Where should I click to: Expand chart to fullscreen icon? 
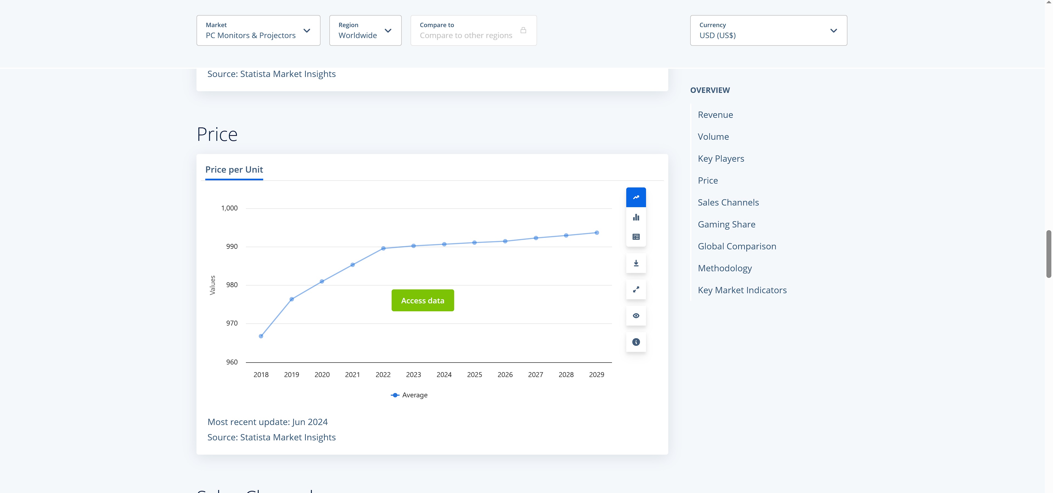tap(636, 289)
